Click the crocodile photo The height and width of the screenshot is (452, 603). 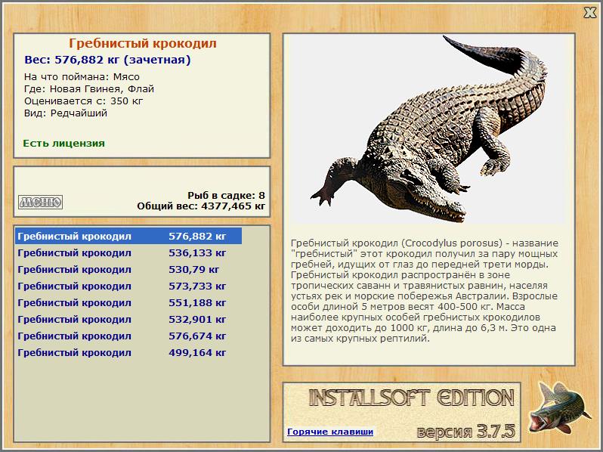coord(428,128)
